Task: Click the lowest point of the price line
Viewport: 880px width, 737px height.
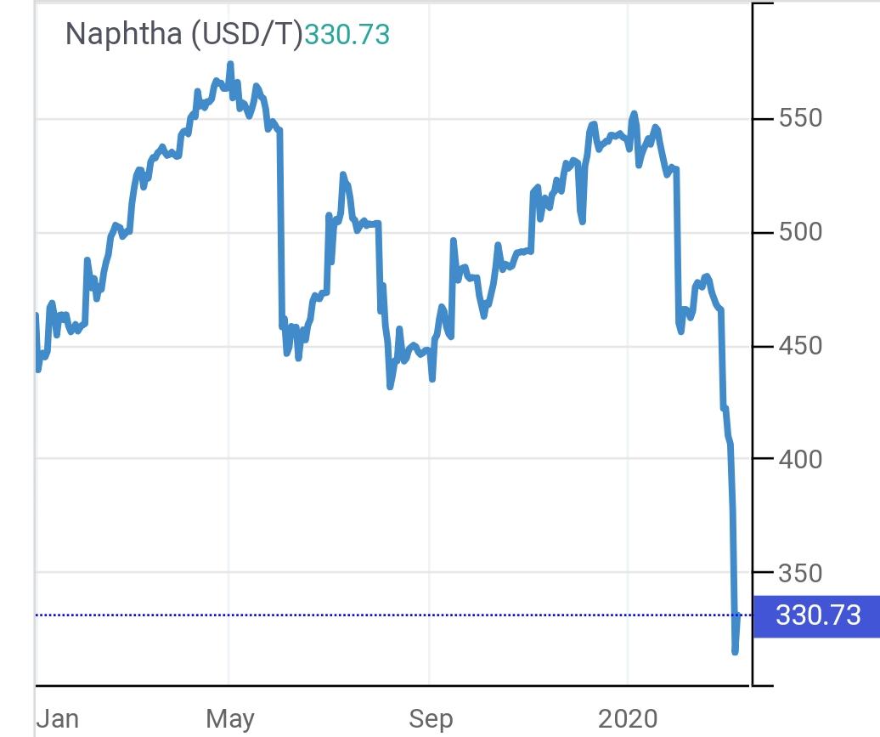Action: coord(735,652)
